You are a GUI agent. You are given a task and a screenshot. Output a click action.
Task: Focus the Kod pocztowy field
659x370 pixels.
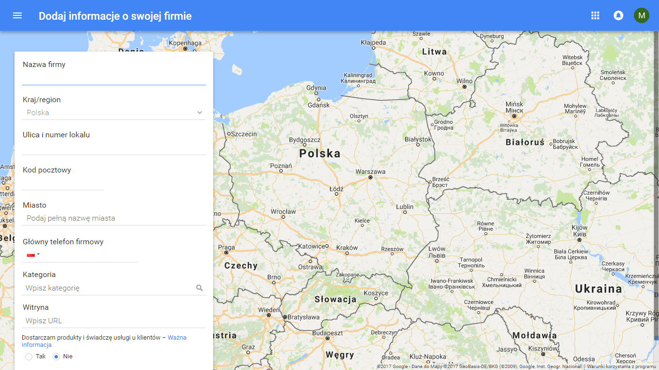pyautogui.click(x=63, y=183)
